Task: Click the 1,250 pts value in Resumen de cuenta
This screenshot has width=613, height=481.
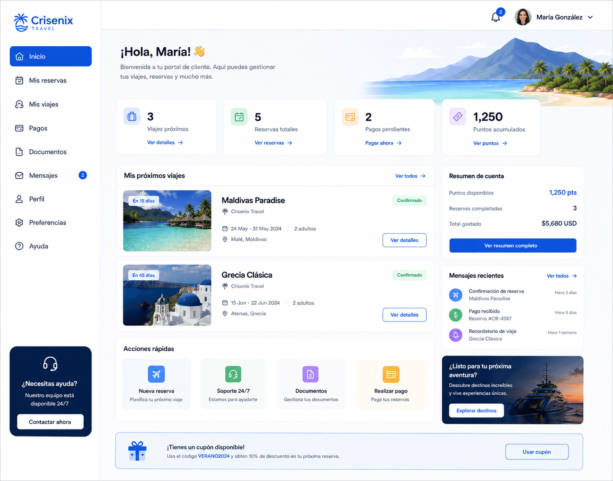Action: pyautogui.click(x=563, y=192)
